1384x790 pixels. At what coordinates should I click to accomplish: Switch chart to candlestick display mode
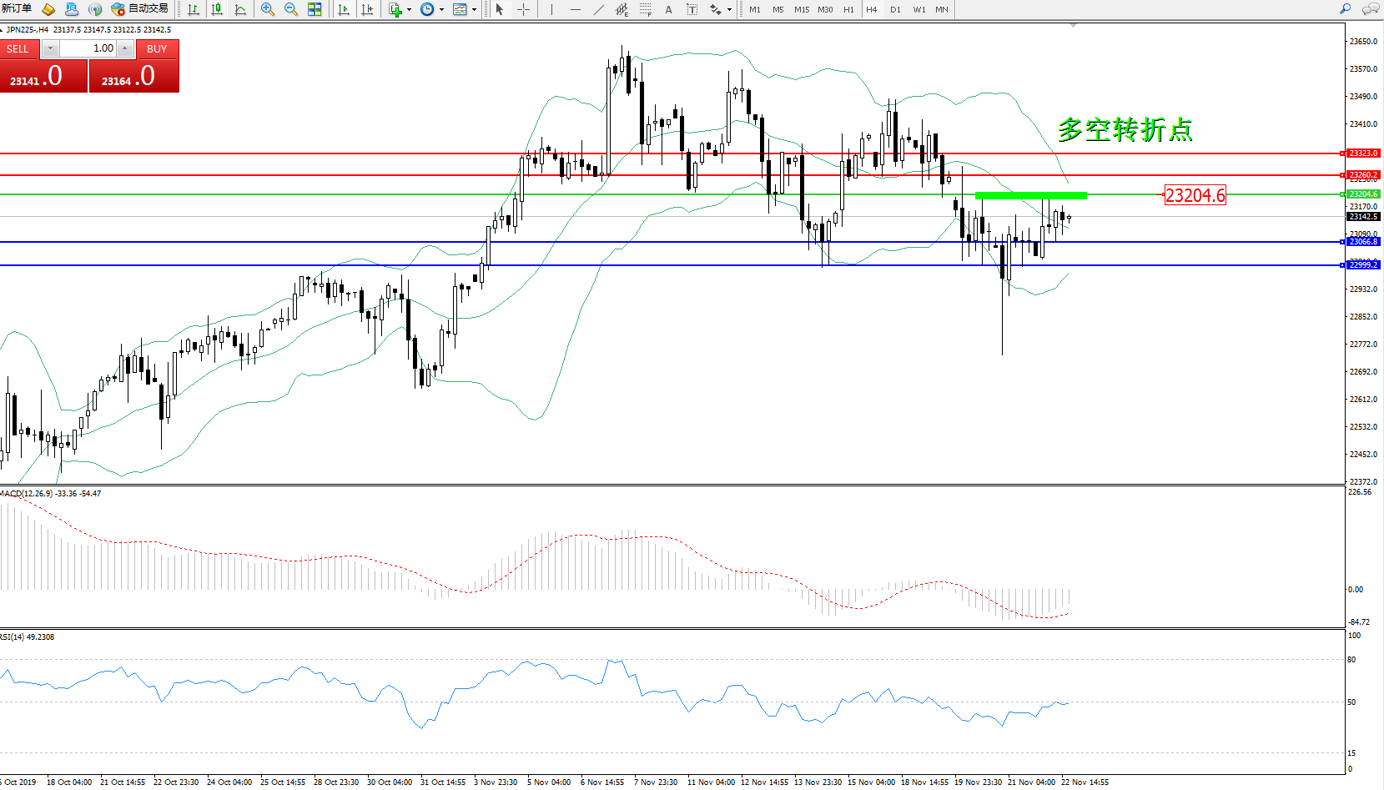217,9
